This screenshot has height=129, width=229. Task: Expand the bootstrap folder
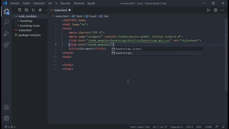coord(18,21)
